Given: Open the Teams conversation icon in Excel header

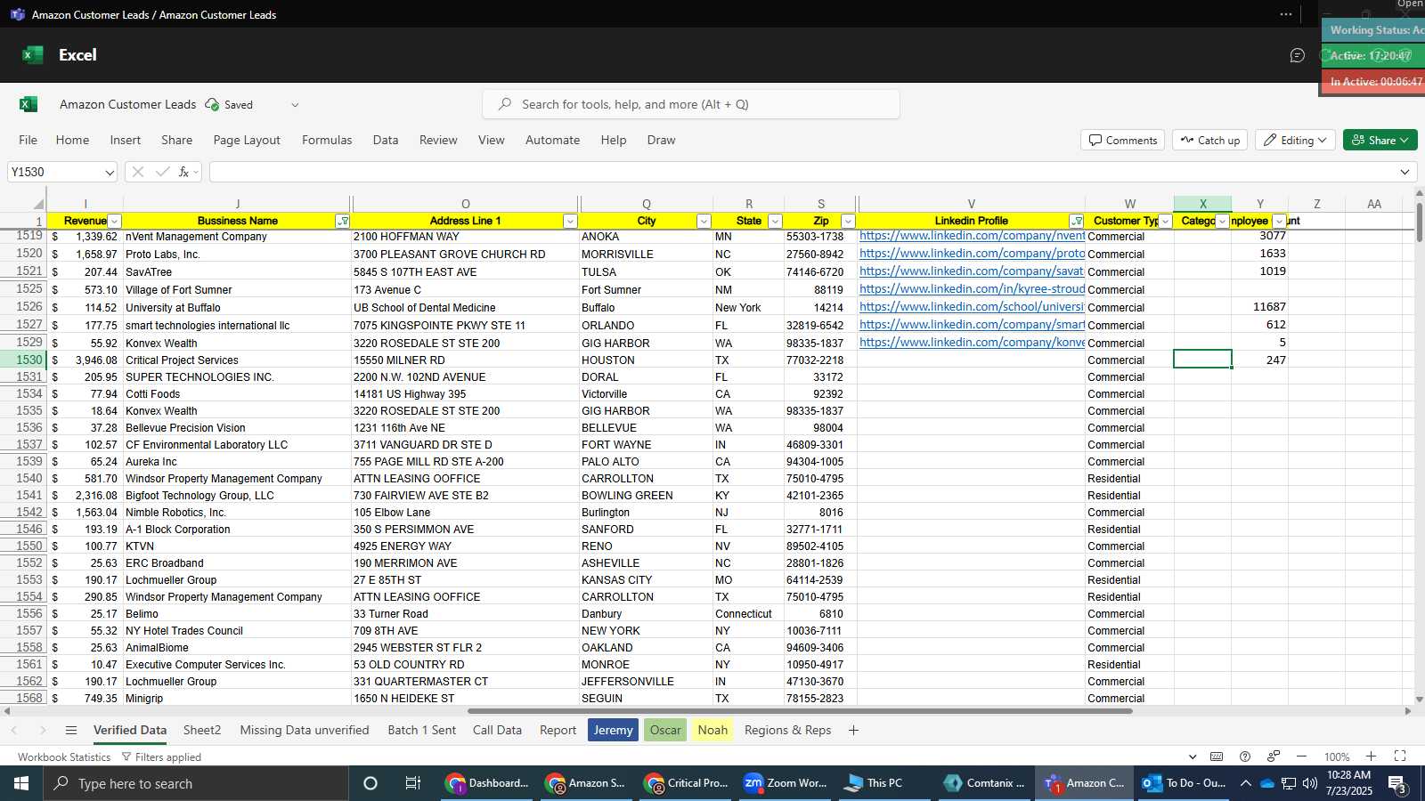Looking at the screenshot, I should click(1297, 55).
